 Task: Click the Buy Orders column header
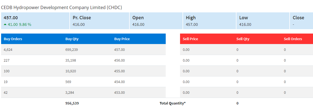point(13,39)
